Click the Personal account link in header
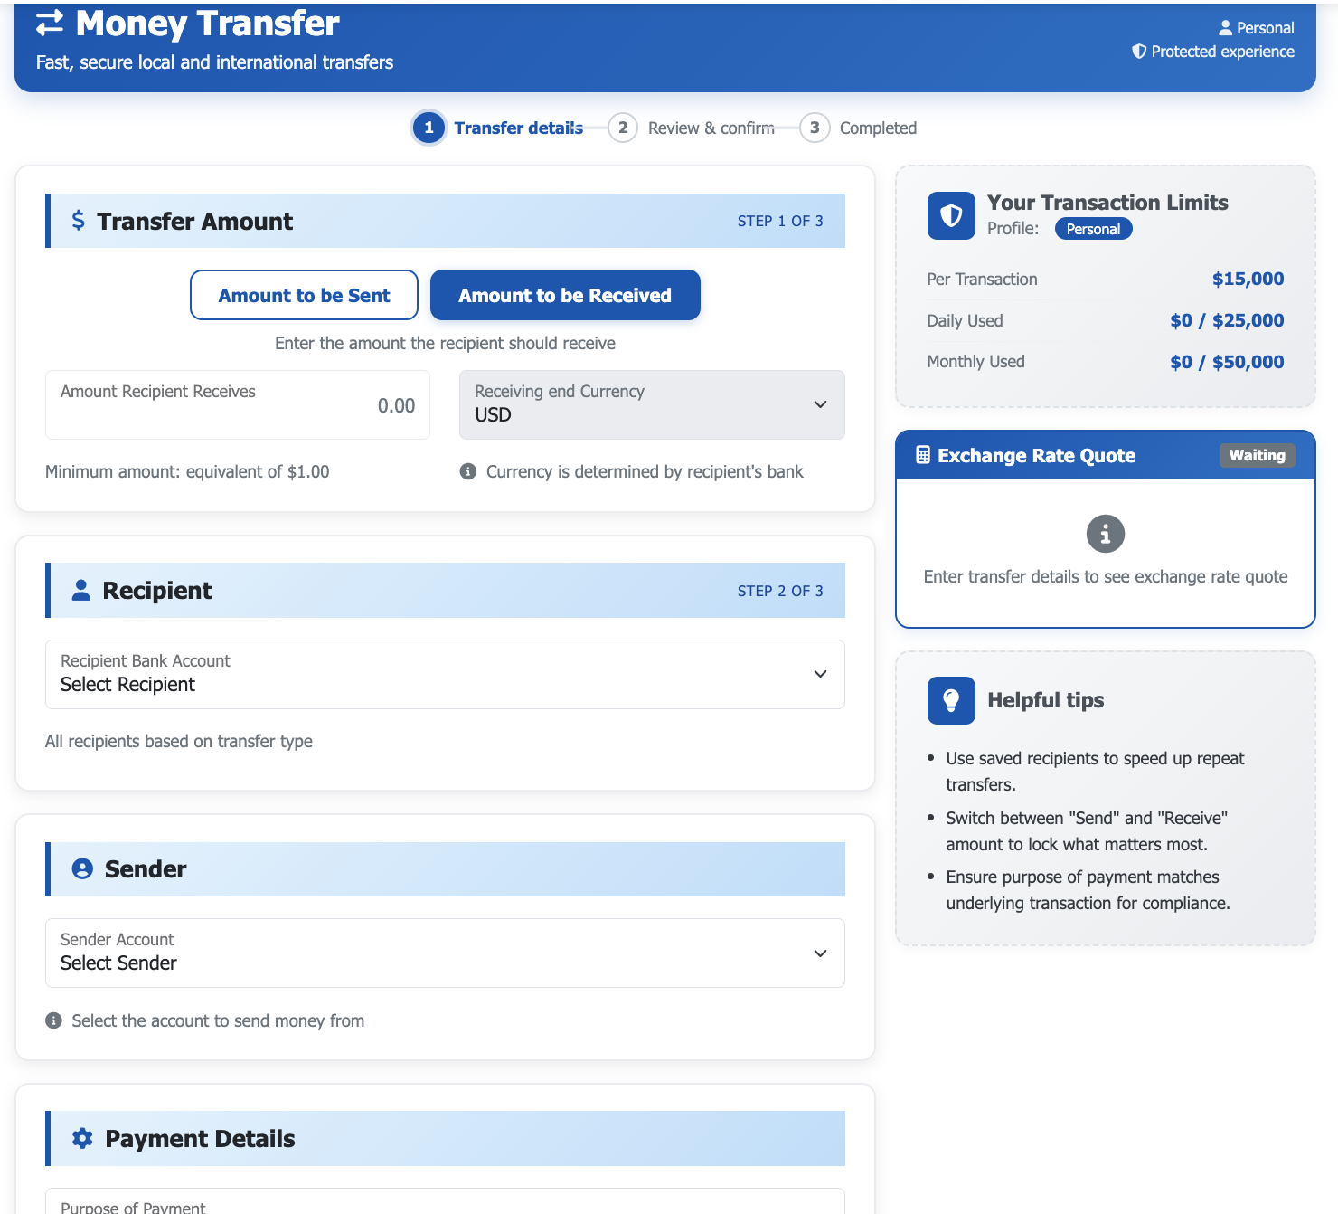 (x=1257, y=28)
